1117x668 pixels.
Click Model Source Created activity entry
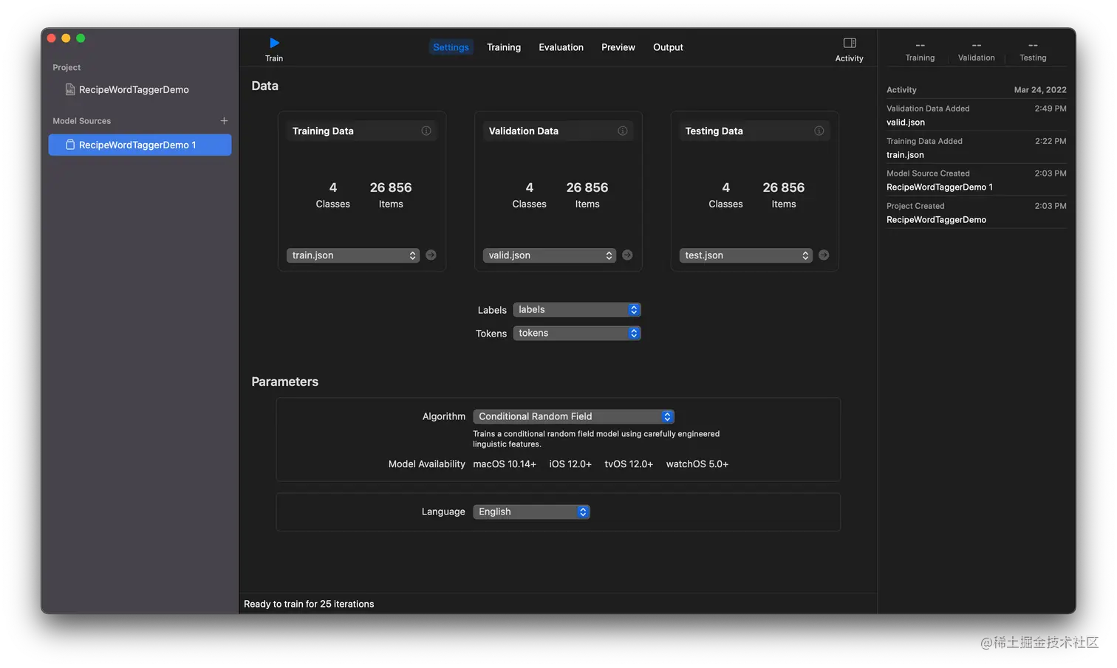click(977, 180)
